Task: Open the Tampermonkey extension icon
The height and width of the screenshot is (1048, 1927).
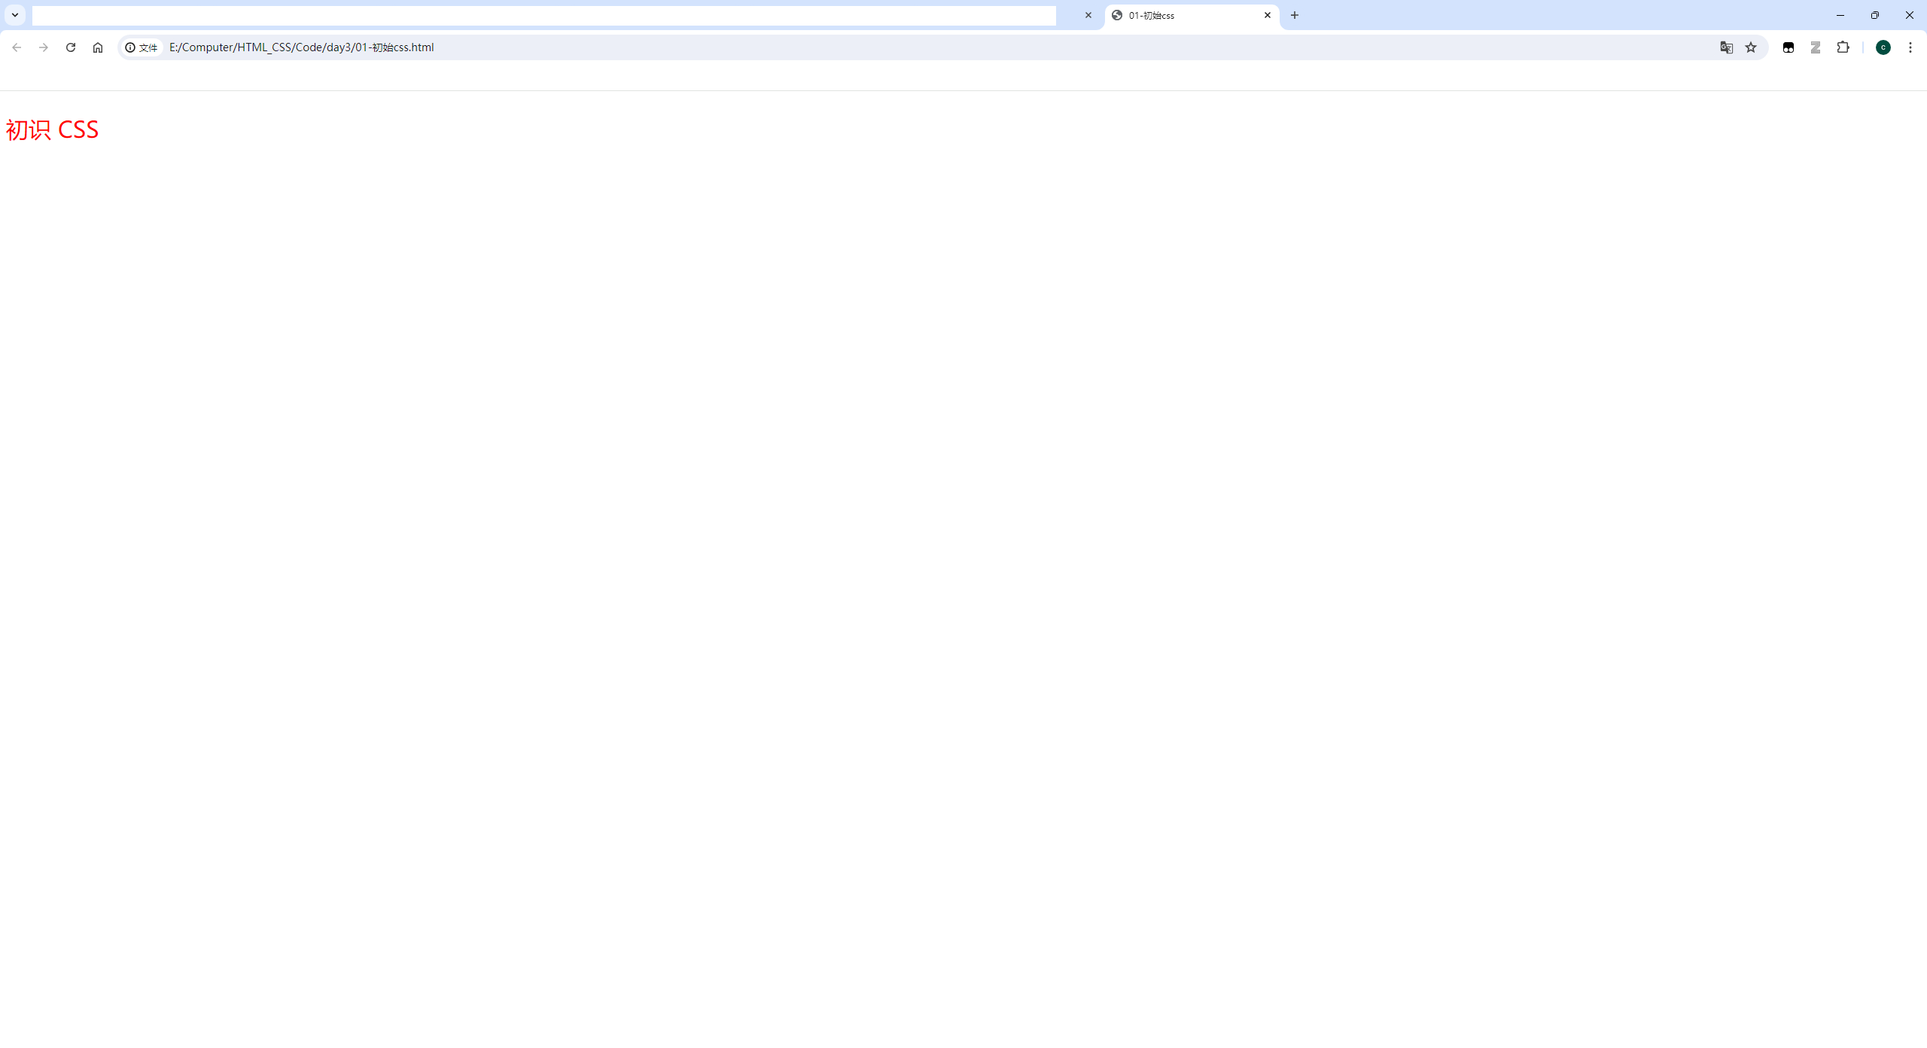Action: coord(1788,47)
